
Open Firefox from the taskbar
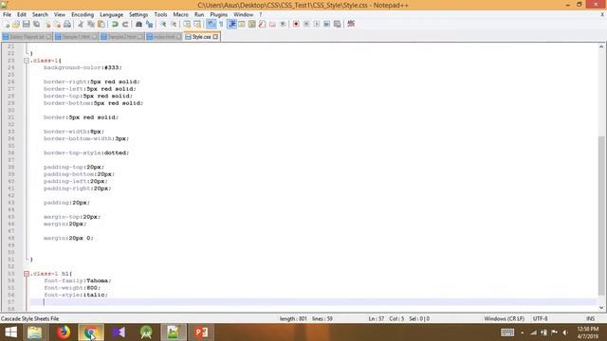(64, 332)
